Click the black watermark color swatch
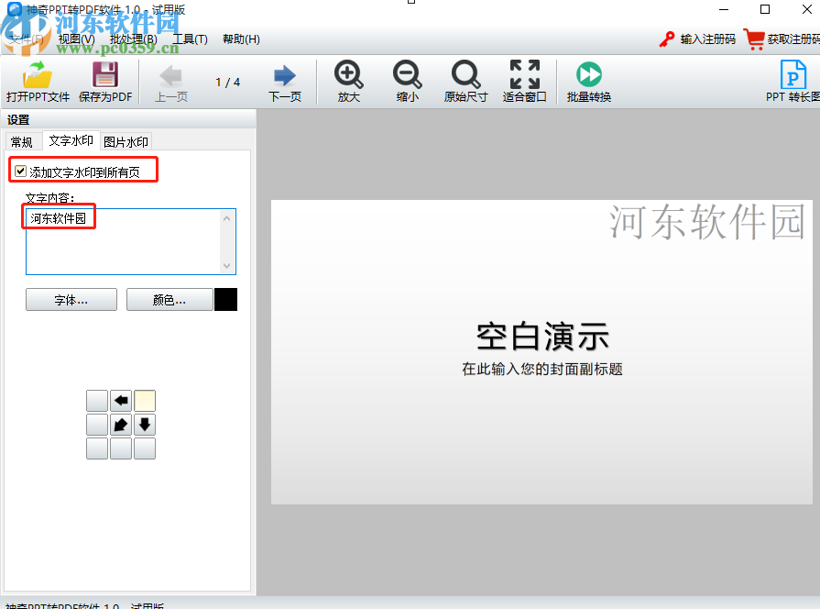The height and width of the screenshot is (609, 820). tap(225, 299)
